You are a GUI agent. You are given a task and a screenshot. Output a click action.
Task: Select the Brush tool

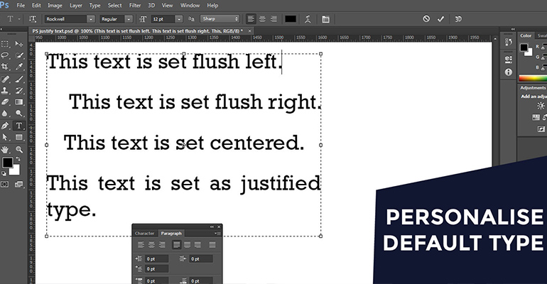tap(19, 80)
